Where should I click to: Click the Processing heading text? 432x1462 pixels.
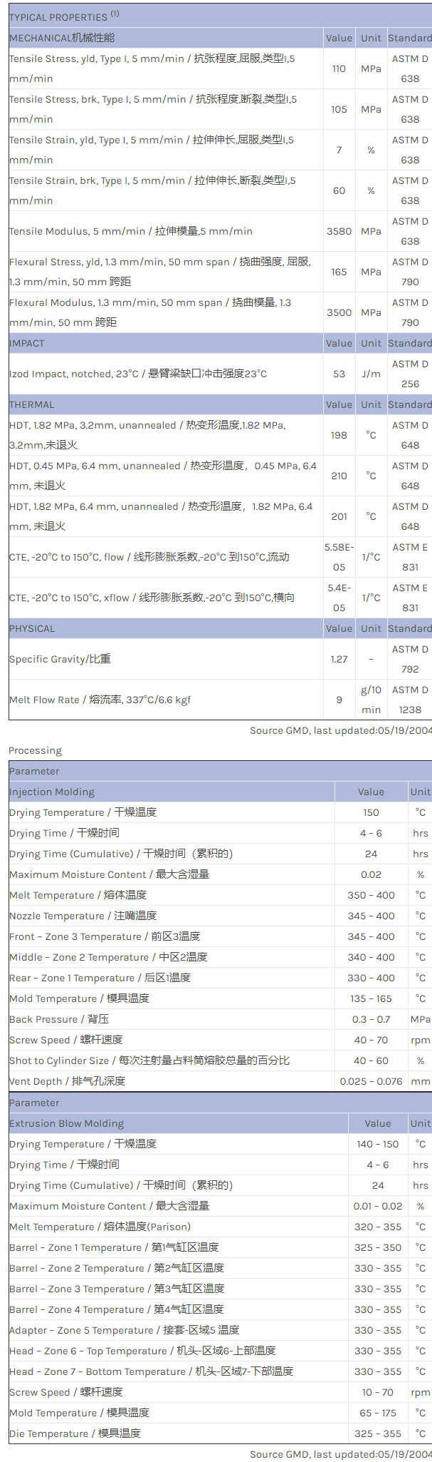coord(35,750)
